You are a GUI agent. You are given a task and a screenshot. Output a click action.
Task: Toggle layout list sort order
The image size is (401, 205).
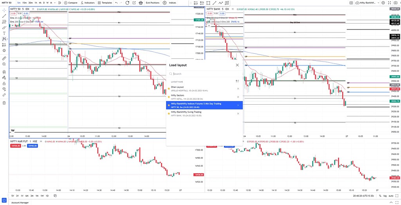[237, 82]
